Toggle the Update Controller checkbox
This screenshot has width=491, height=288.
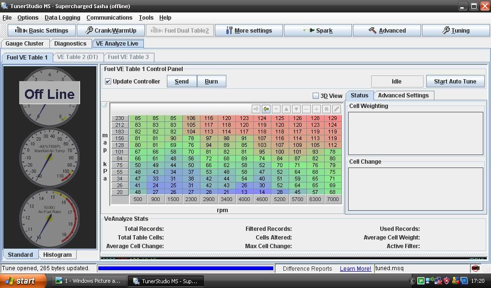pyautogui.click(x=108, y=82)
